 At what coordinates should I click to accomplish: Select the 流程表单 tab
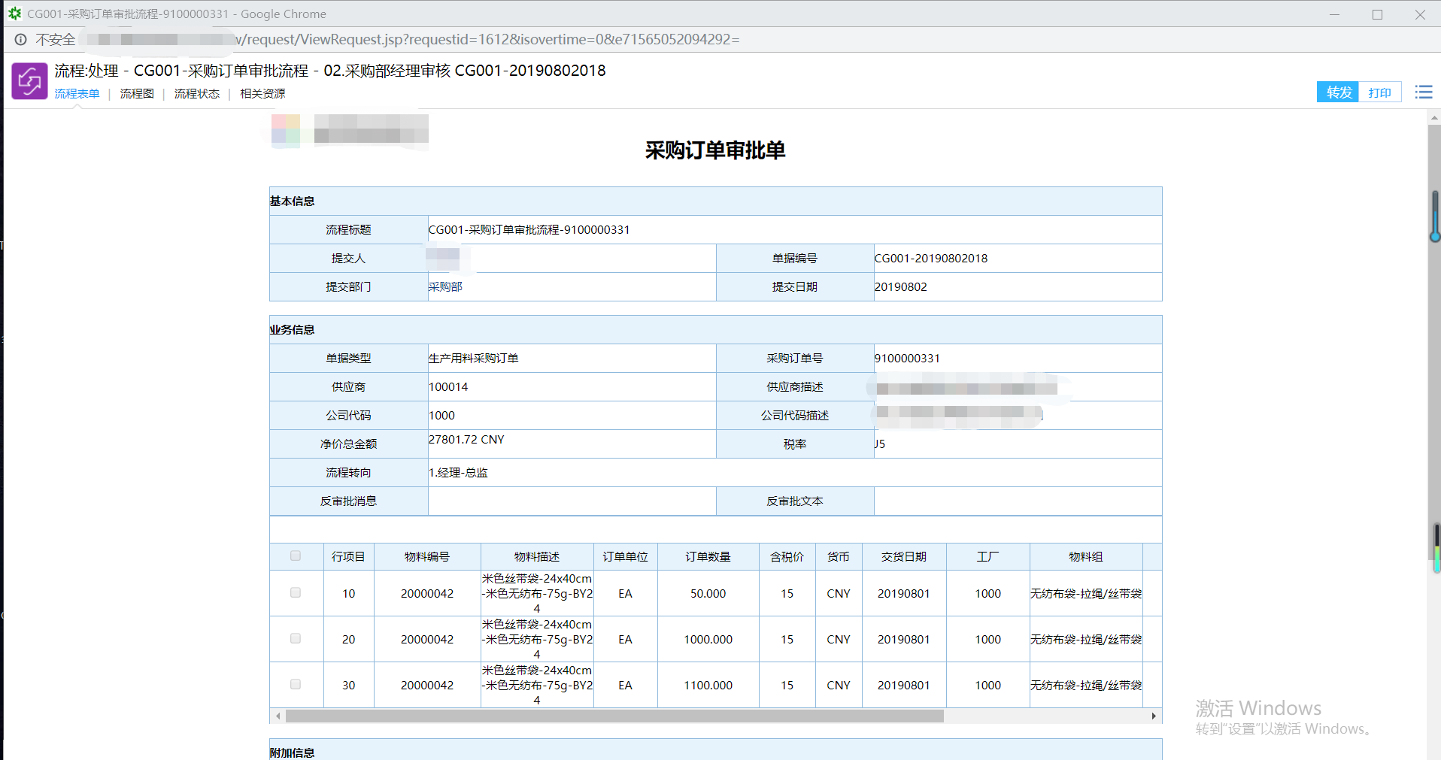click(x=77, y=93)
